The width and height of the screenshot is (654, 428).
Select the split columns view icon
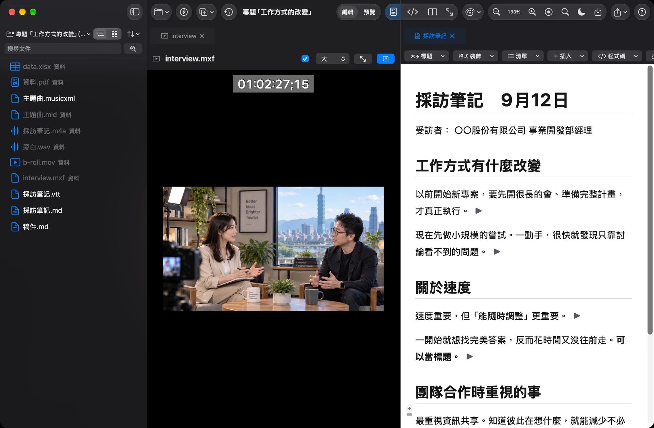[432, 12]
